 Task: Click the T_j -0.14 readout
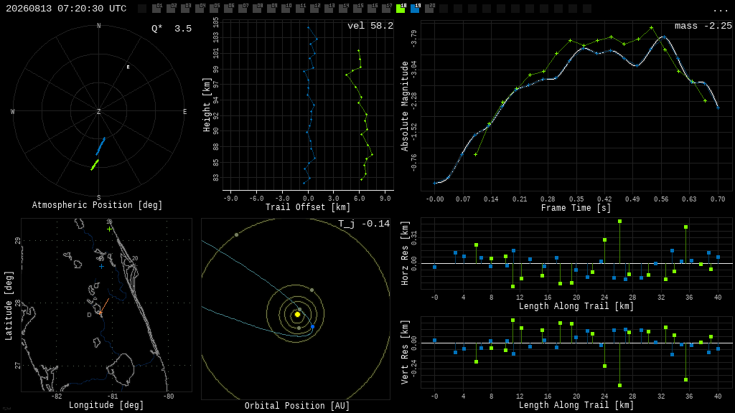(364, 224)
